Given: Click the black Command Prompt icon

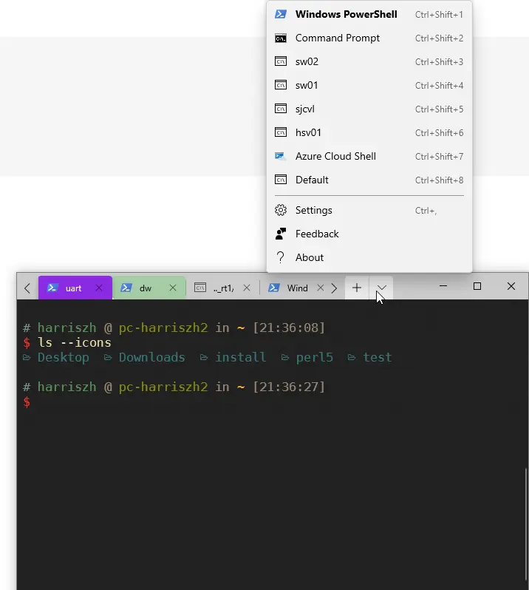Looking at the screenshot, I should [281, 38].
